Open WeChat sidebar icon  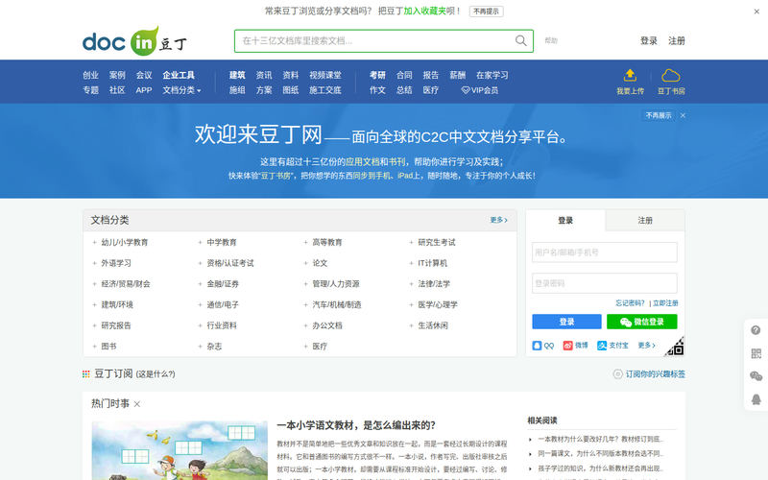pos(756,376)
